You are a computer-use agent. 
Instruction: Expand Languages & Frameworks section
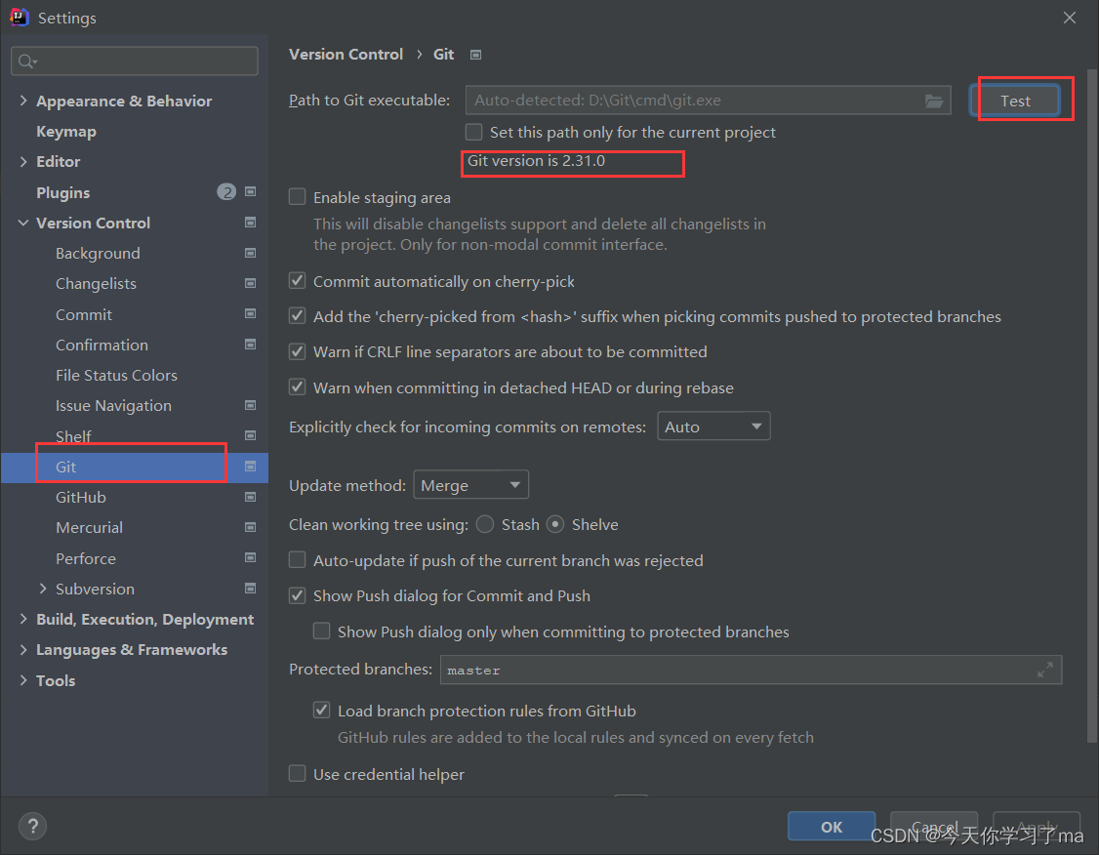click(x=23, y=650)
